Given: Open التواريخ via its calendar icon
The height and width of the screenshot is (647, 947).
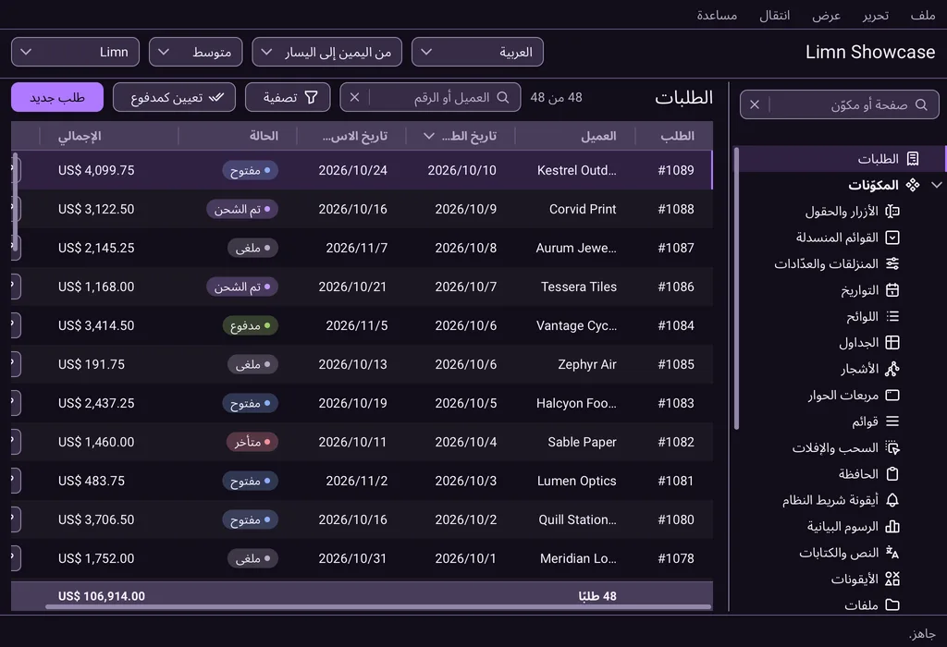Looking at the screenshot, I should 892,290.
